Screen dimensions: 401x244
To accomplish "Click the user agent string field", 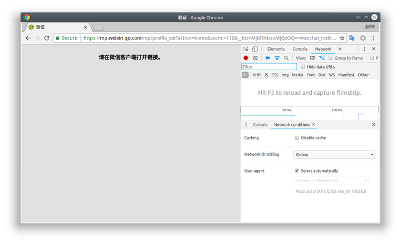I will (331, 191).
